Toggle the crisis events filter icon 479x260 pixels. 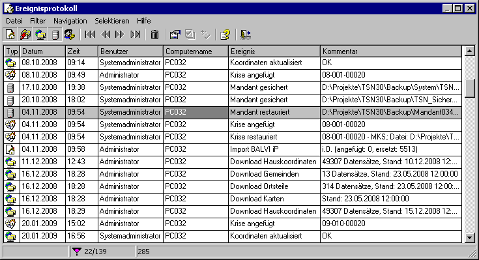pyautogui.click(x=25, y=35)
